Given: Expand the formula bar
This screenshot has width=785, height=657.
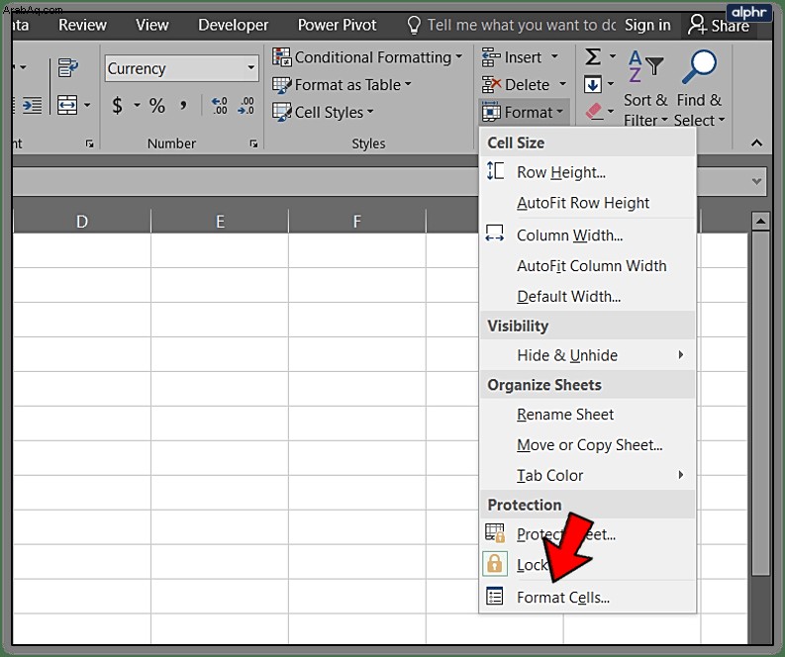Looking at the screenshot, I should click(756, 181).
